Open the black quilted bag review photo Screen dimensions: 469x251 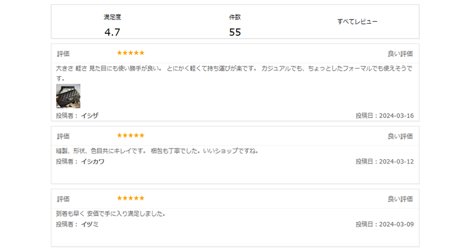(68, 96)
